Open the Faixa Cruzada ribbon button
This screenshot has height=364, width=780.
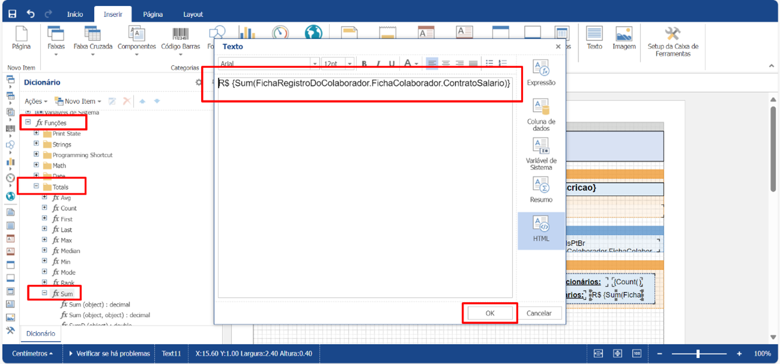click(93, 41)
